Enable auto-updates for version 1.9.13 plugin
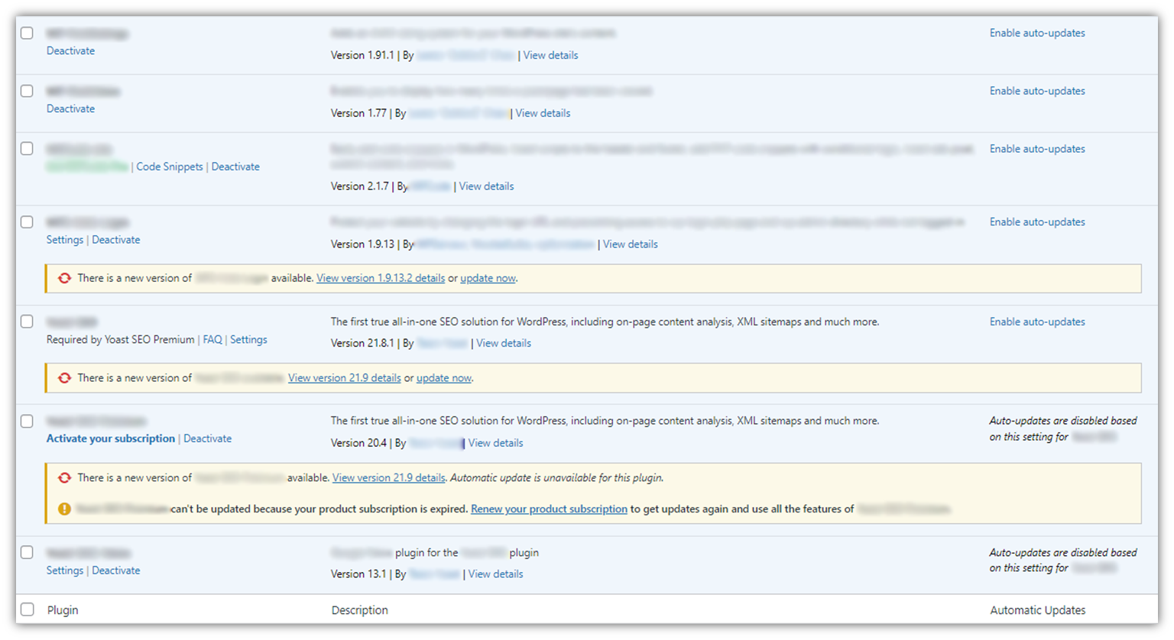This screenshot has width=1174, height=640. 1037,222
